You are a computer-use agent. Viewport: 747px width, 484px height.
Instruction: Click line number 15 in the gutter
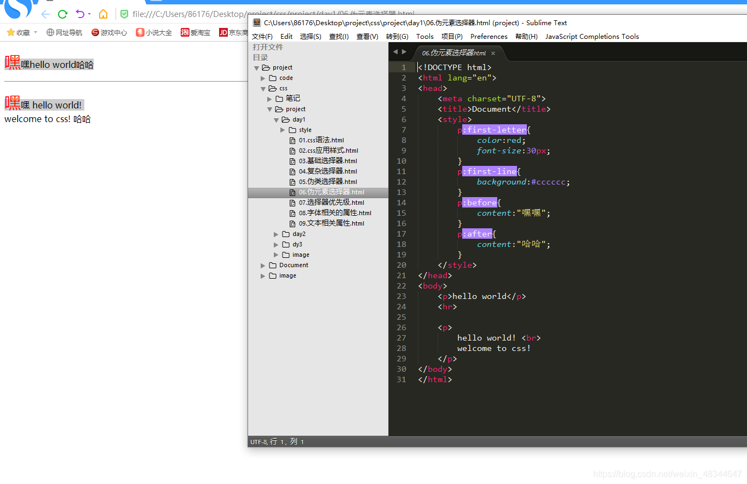pyautogui.click(x=401, y=213)
